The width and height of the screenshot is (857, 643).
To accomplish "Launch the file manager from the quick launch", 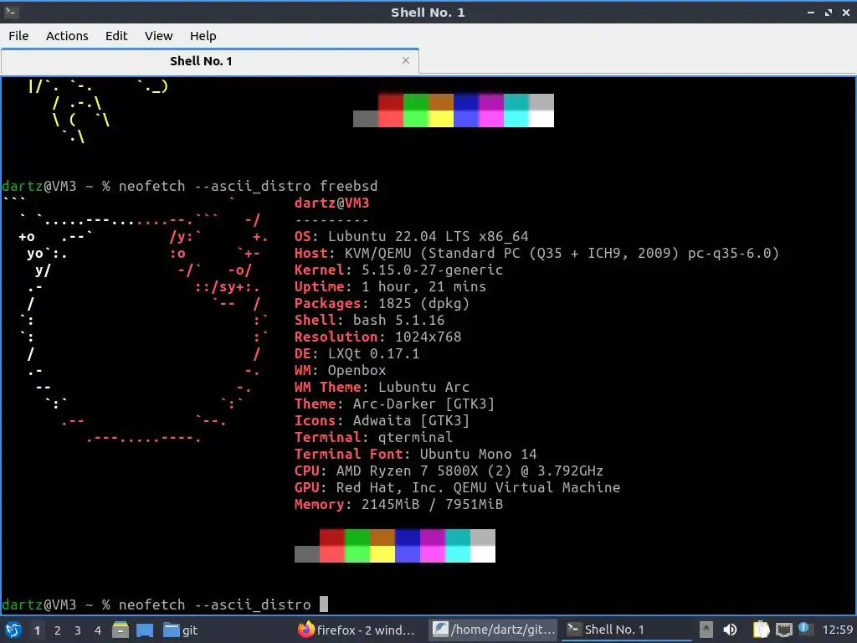I will pos(121,630).
